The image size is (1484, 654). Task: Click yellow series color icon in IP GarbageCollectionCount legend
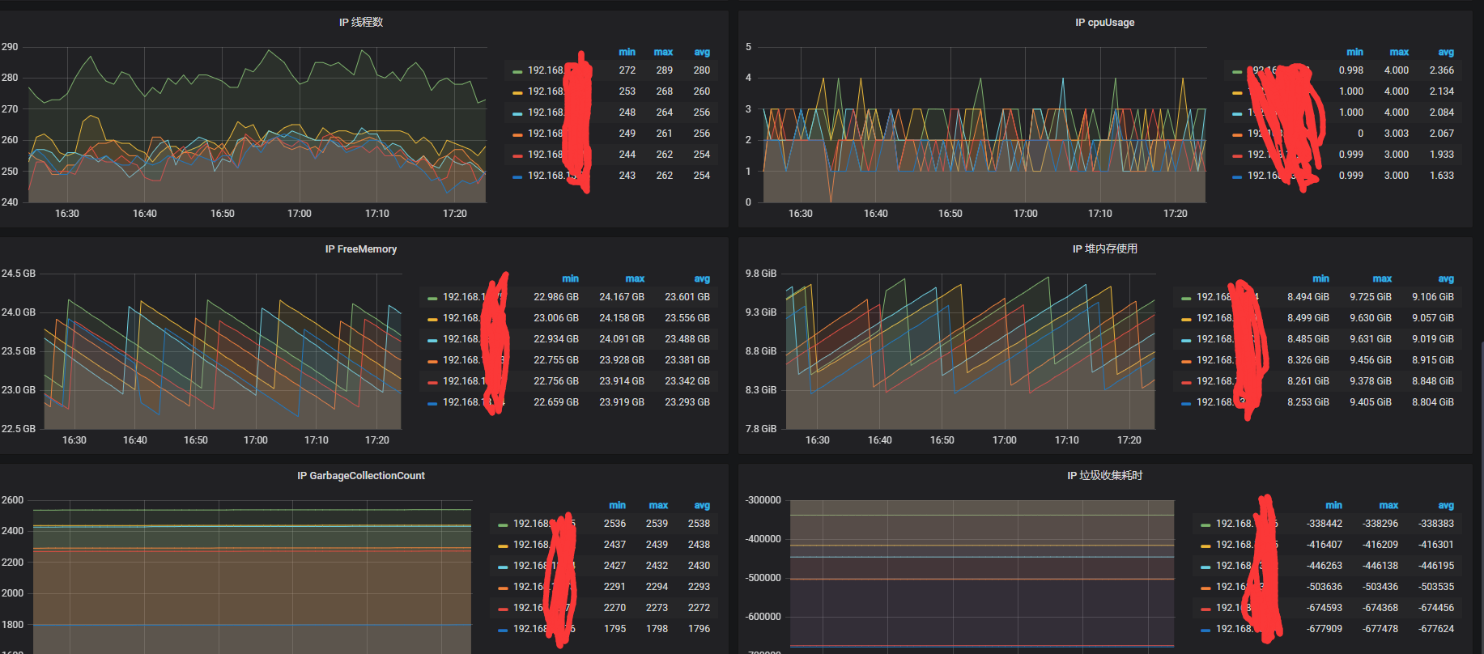pos(503,546)
